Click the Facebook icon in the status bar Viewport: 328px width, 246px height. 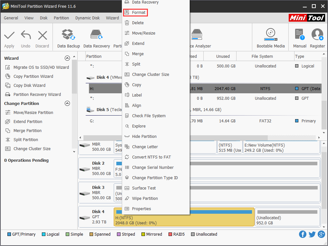tap(303, 234)
